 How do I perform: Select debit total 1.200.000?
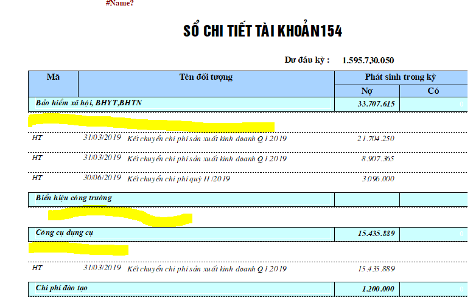point(378,289)
